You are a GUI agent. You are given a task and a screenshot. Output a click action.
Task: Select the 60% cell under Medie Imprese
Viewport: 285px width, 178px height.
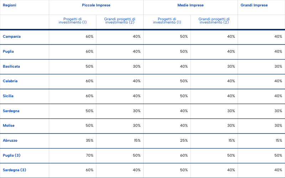(x=184, y=155)
